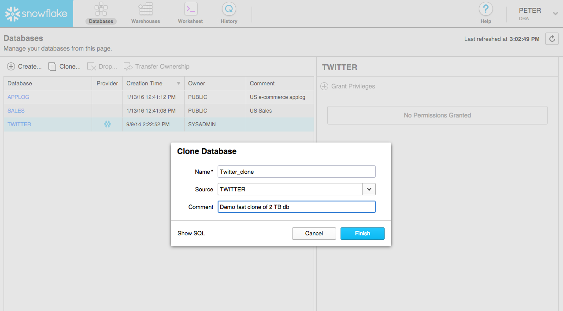This screenshot has height=311, width=563.
Task: Open the Worksheet tab icon
Action: pyautogui.click(x=190, y=8)
